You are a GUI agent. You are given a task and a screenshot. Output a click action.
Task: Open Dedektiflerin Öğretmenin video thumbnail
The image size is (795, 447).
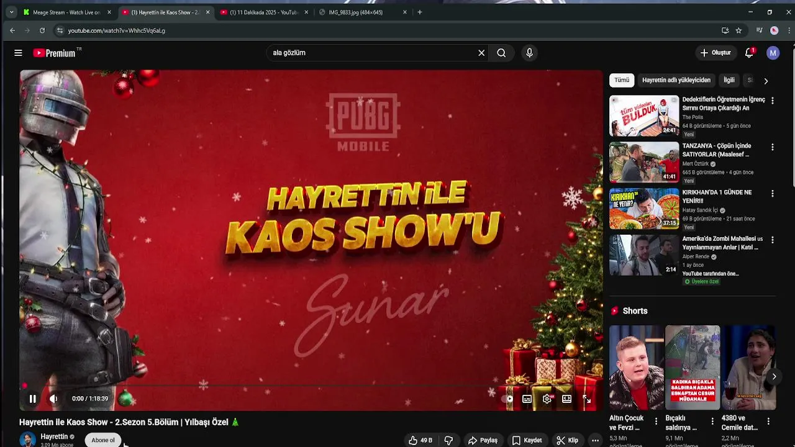644,115
